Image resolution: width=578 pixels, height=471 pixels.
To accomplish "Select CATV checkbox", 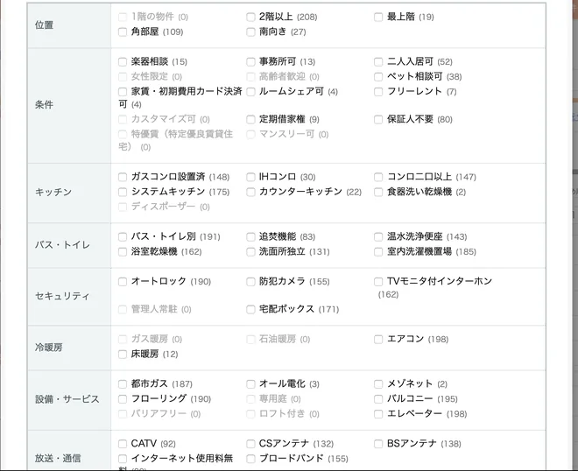I will [x=123, y=444].
